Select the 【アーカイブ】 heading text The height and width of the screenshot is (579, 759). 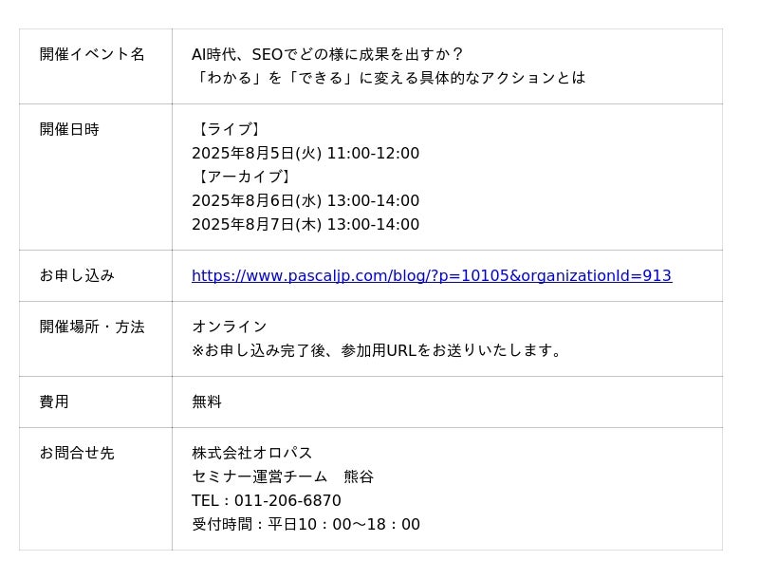tap(244, 177)
